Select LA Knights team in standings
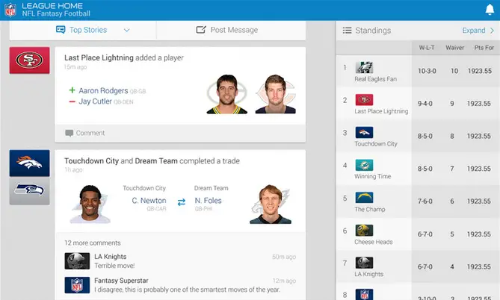The image size is (500, 300). [369, 274]
